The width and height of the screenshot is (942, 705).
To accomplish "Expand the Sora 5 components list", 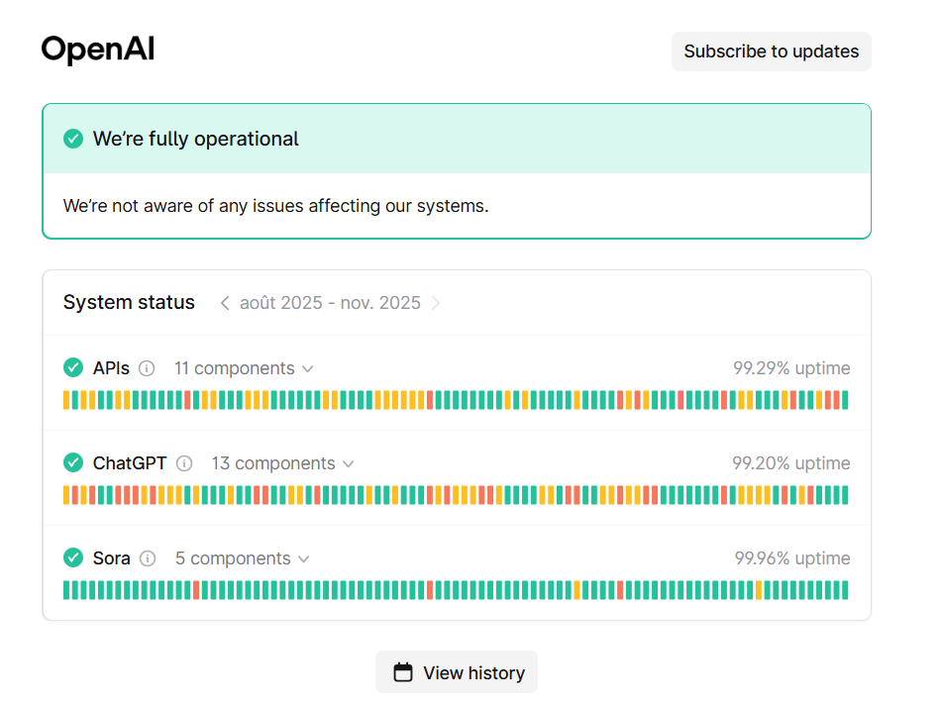I will (242, 558).
